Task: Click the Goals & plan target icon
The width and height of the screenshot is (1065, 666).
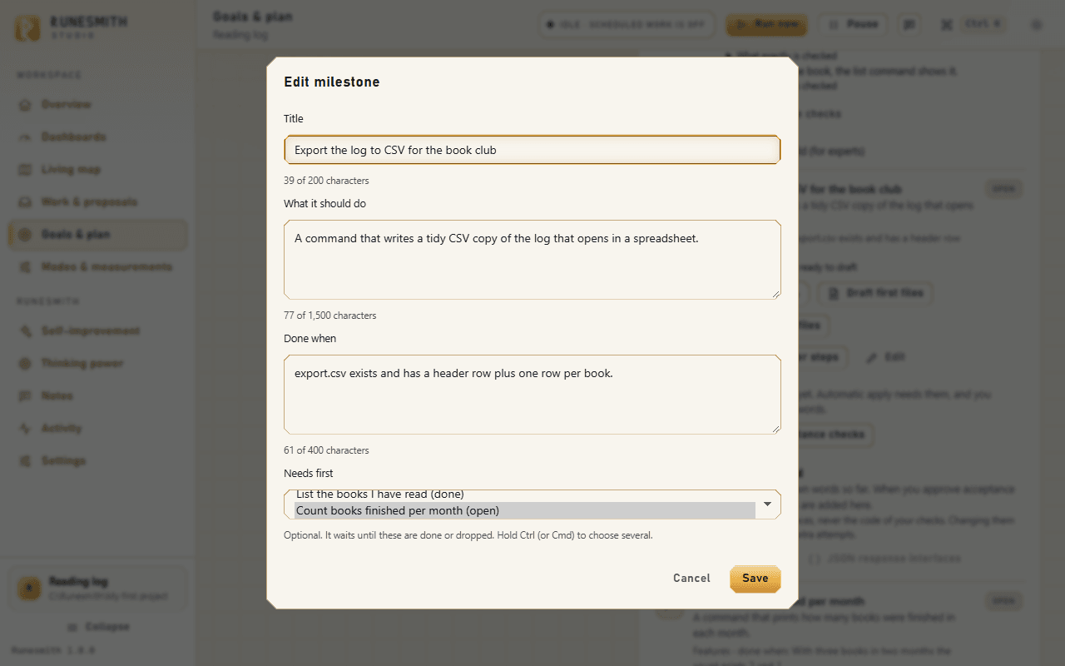Action: 25,235
